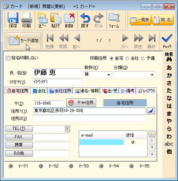Click the 〒⇔住所 postal conversion button
This screenshot has width=178, height=181.
point(81,103)
